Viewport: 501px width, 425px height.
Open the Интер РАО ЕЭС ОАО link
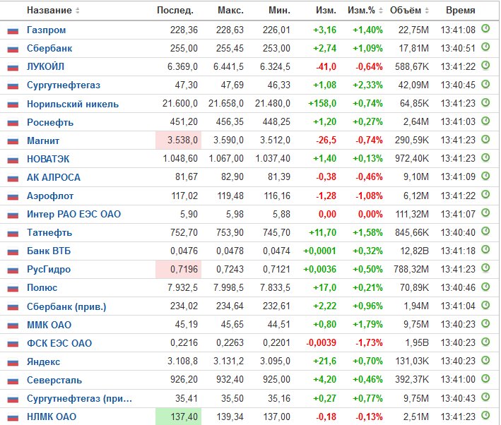(73, 214)
